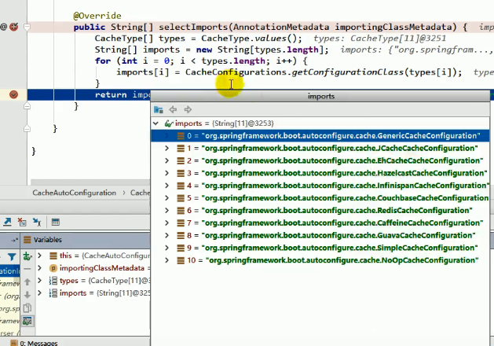The width and height of the screenshot is (494, 346).
Task: Expand the types variable node
Action: 40,281
